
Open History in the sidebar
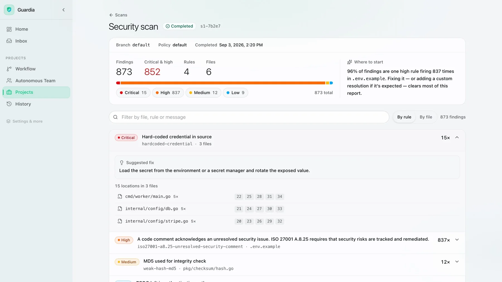pyautogui.click(x=36, y=104)
